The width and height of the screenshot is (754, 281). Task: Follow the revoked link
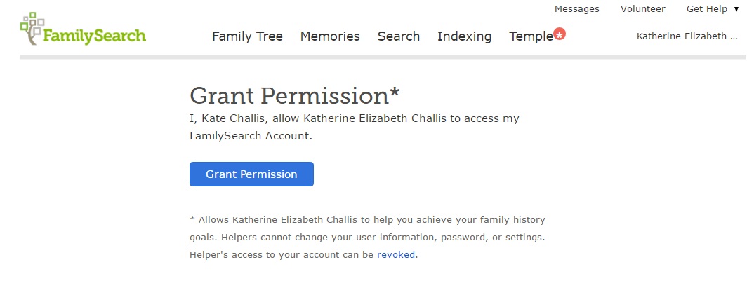click(x=397, y=254)
